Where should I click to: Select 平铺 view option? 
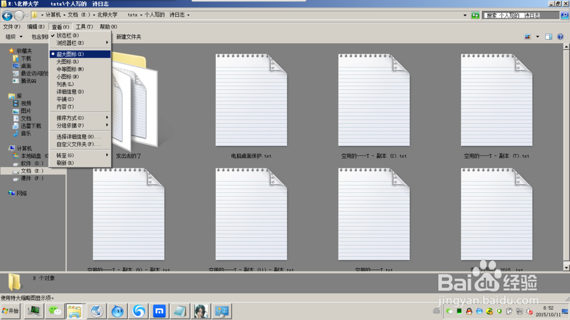point(80,99)
